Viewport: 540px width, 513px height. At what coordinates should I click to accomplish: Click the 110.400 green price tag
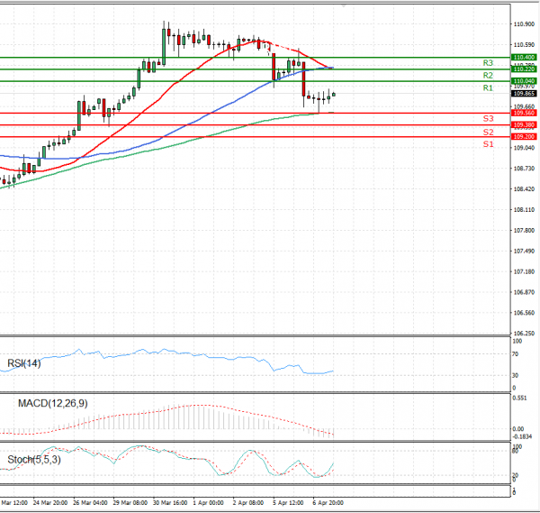point(524,57)
